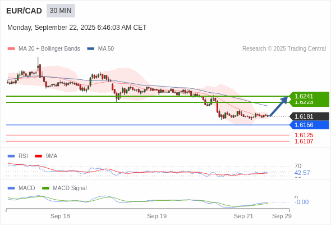Click the Sep 19 date axis label
This screenshot has height=225, width=331.
coord(157,216)
